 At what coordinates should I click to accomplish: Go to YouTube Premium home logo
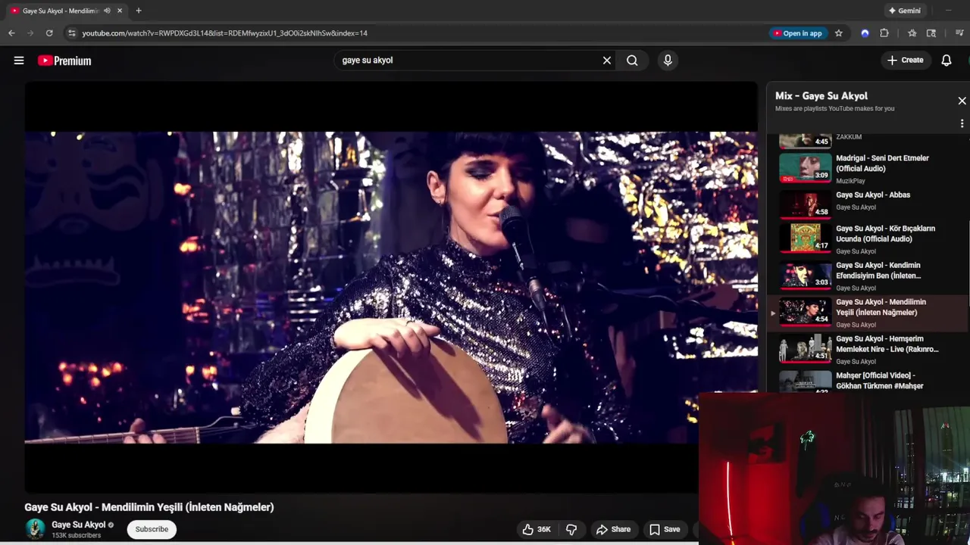(x=64, y=61)
